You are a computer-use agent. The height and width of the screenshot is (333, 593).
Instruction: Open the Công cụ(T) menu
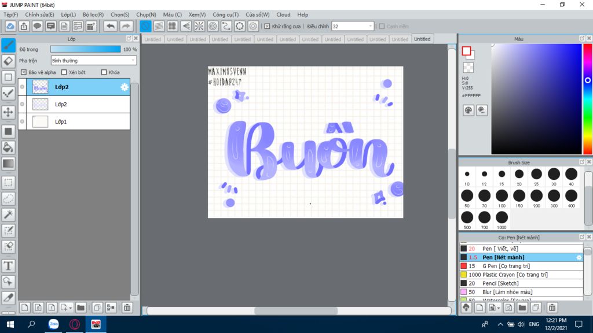click(x=225, y=14)
